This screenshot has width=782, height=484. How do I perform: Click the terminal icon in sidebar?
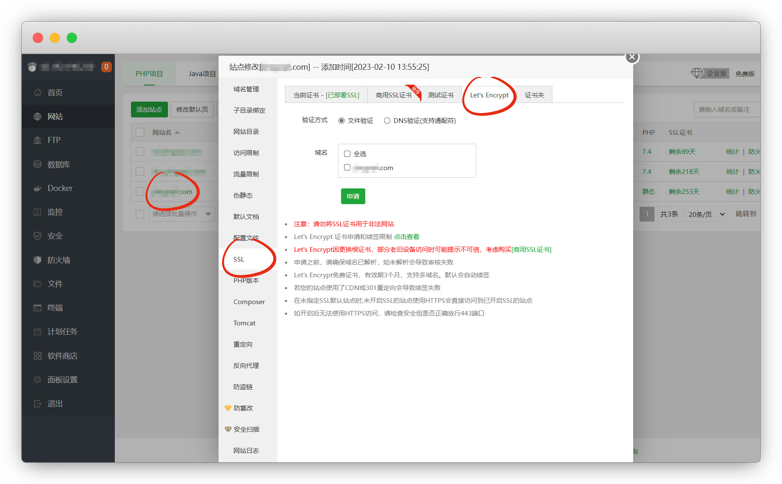pyautogui.click(x=37, y=307)
